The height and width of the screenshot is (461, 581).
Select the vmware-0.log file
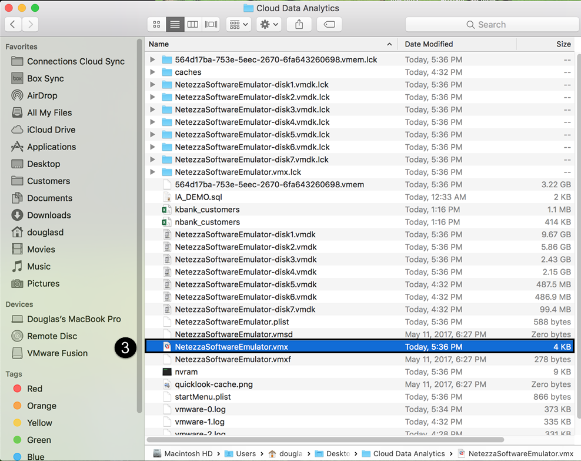pyautogui.click(x=359, y=409)
